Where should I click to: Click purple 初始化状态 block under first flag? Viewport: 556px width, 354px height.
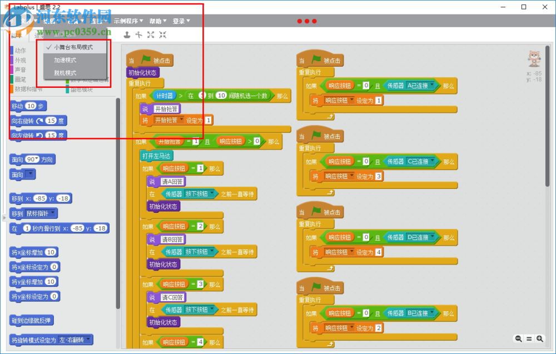142,72
